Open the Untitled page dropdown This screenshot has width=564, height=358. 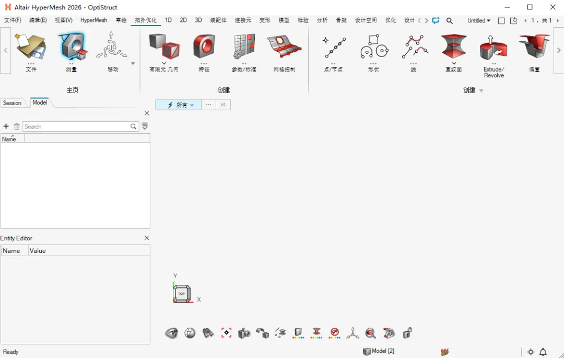[x=479, y=20]
